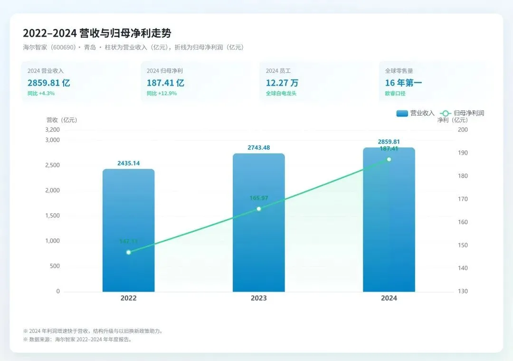The width and height of the screenshot is (513, 361).
Task: Click the footnote about 2024 年利润增速
Action: pyautogui.click(x=94, y=331)
